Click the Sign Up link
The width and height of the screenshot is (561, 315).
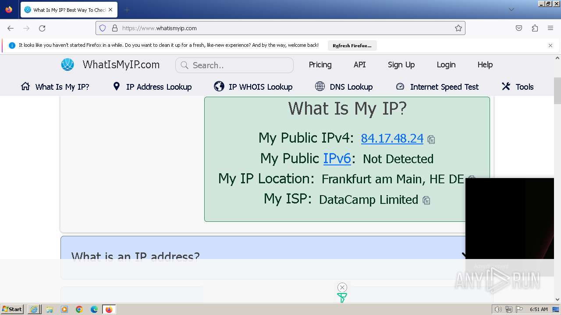(x=401, y=65)
